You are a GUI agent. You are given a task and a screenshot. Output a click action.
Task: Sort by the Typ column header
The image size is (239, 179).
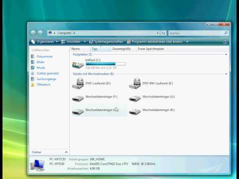101,49
